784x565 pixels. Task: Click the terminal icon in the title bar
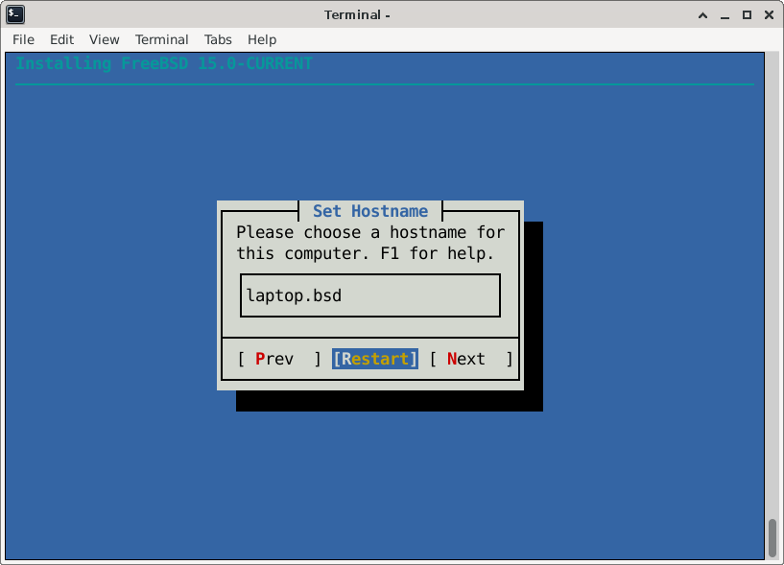point(15,14)
